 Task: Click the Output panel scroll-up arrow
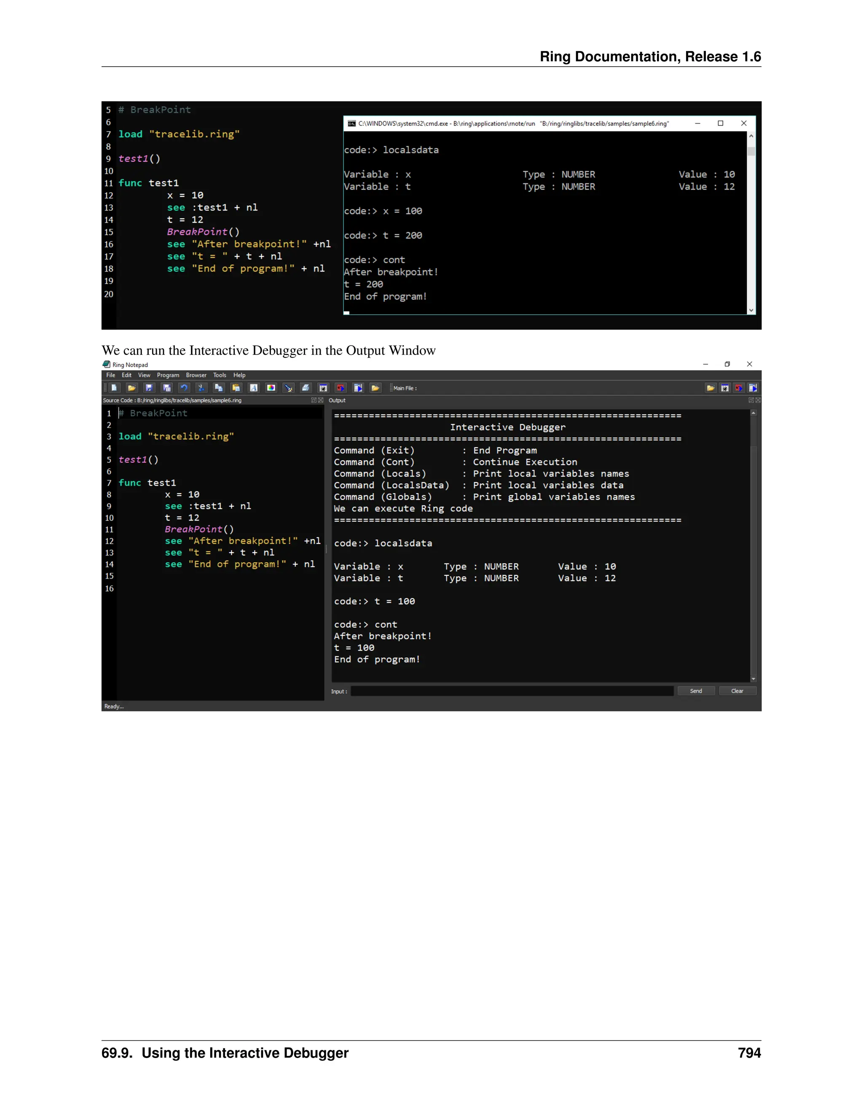click(753, 413)
